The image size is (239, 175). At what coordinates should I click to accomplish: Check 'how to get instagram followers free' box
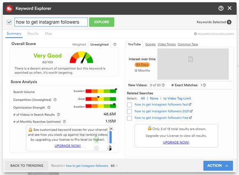point(129,118)
